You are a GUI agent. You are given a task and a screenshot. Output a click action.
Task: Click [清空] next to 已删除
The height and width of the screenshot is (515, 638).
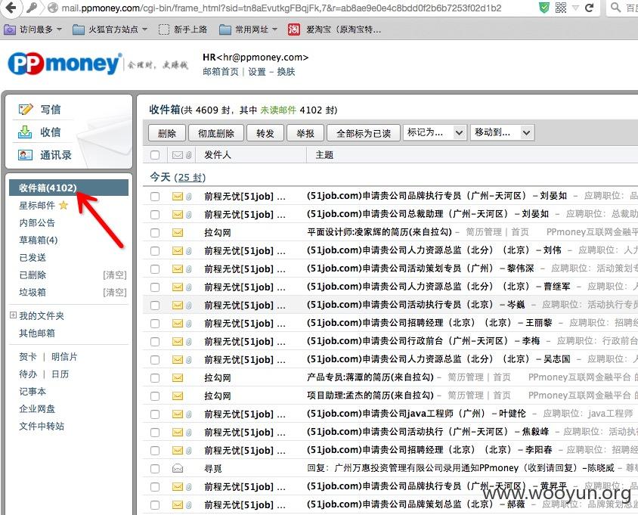[115, 275]
